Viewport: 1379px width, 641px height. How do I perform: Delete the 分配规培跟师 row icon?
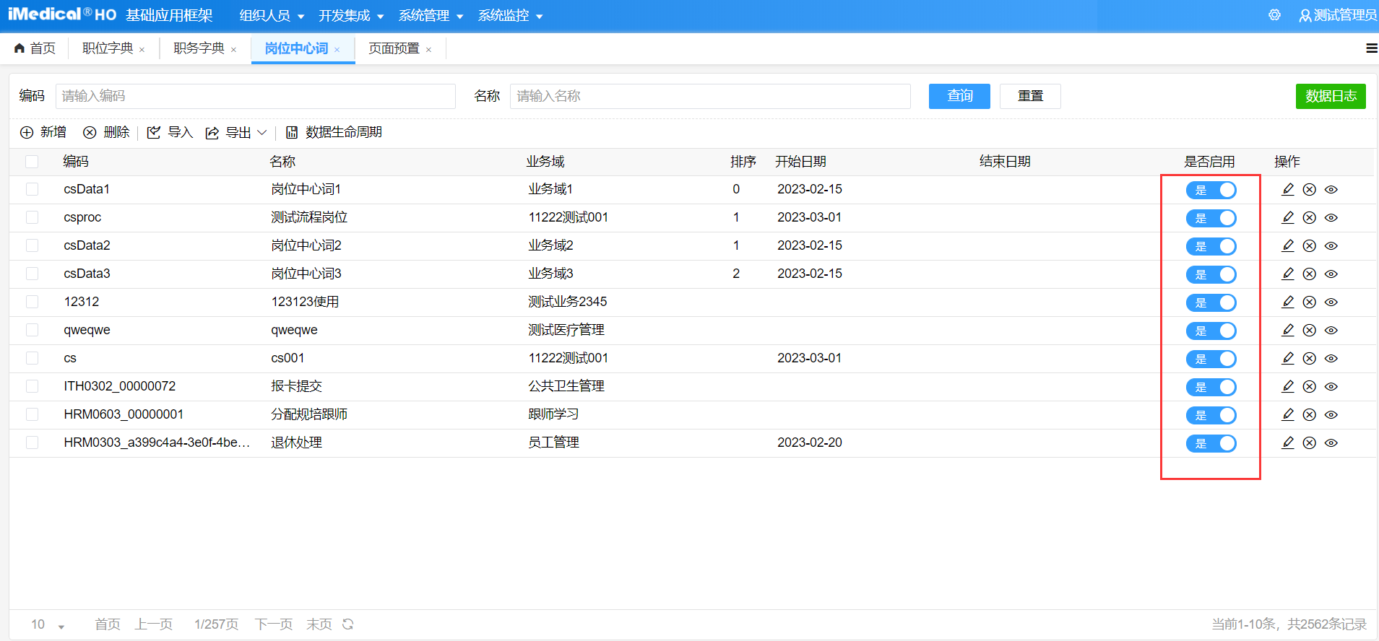tap(1309, 415)
